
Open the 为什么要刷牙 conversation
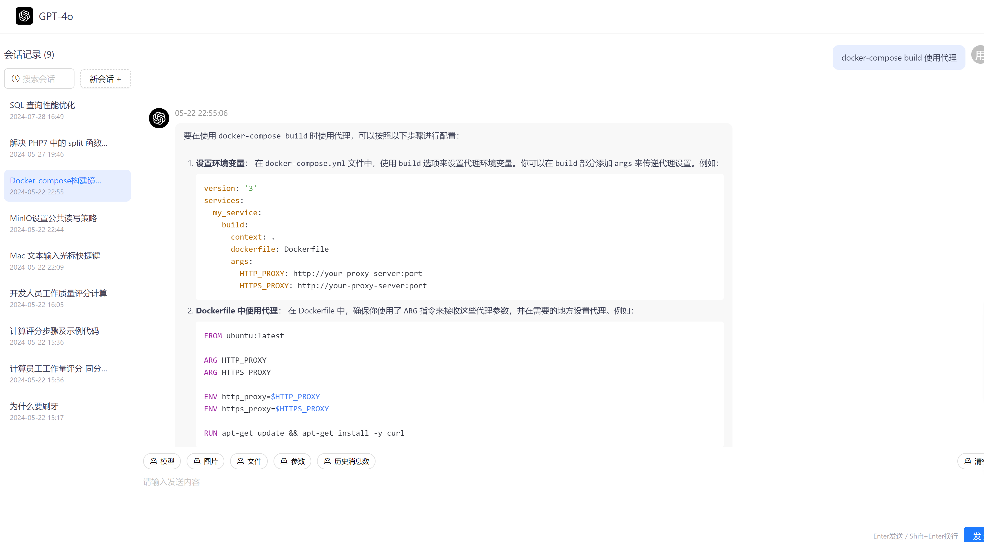68,411
